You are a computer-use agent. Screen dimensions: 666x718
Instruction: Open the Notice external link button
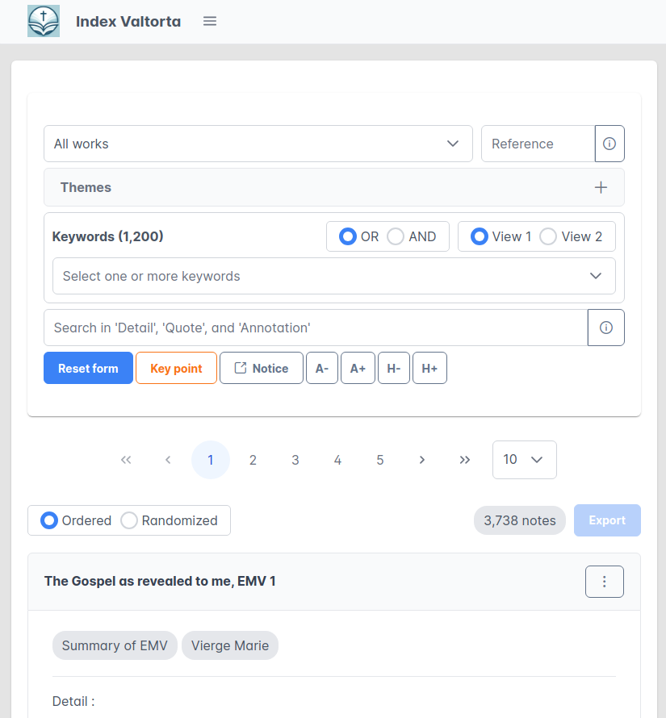click(261, 368)
